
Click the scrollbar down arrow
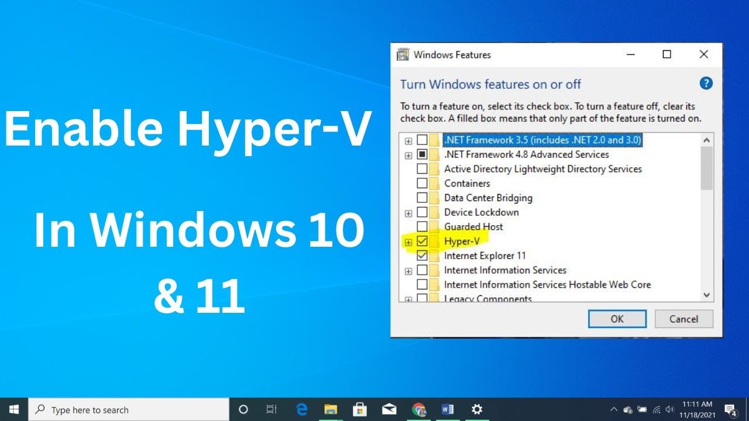pyautogui.click(x=707, y=295)
